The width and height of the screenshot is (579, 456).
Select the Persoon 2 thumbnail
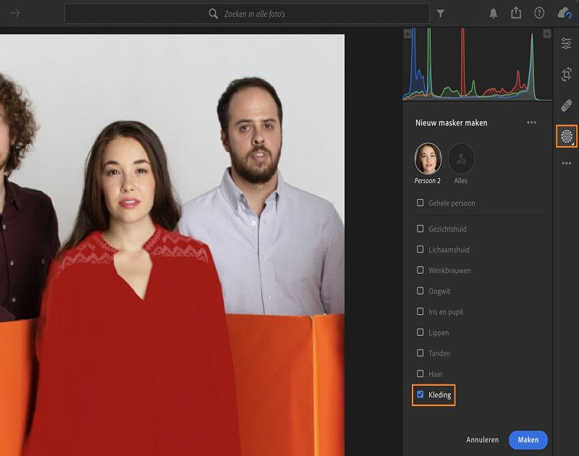[428, 159]
